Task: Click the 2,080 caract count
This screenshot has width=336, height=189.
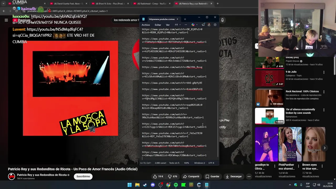Action: (160, 163)
